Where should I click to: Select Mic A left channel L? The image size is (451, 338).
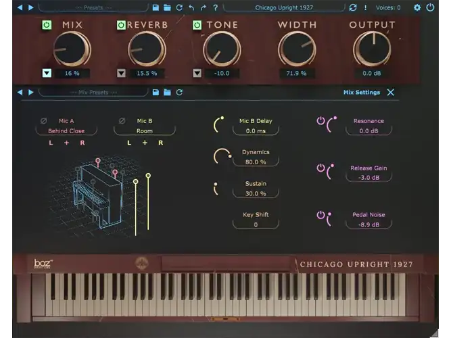pos(51,143)
